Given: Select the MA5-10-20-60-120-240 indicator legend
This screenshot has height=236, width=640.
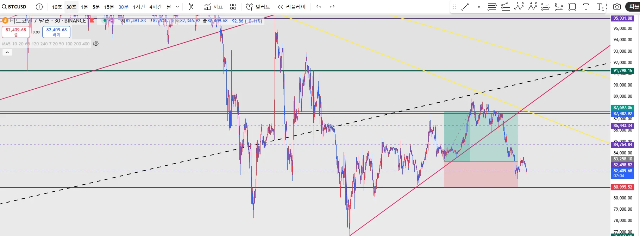Looking at the screenshot, I should pyautogui.click(x=46, y=44).
